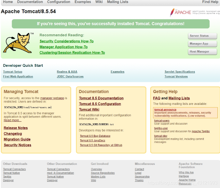
Task: Open the taglibs-user mailing list link
Action: 161,128
